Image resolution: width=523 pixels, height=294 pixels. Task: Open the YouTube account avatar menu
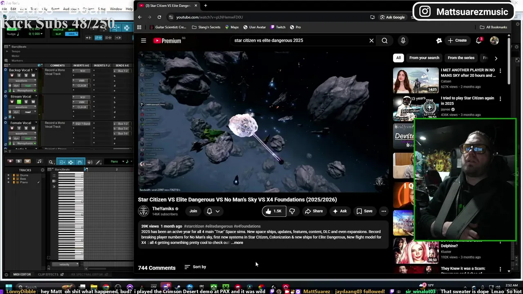click(x=494, y=40)
